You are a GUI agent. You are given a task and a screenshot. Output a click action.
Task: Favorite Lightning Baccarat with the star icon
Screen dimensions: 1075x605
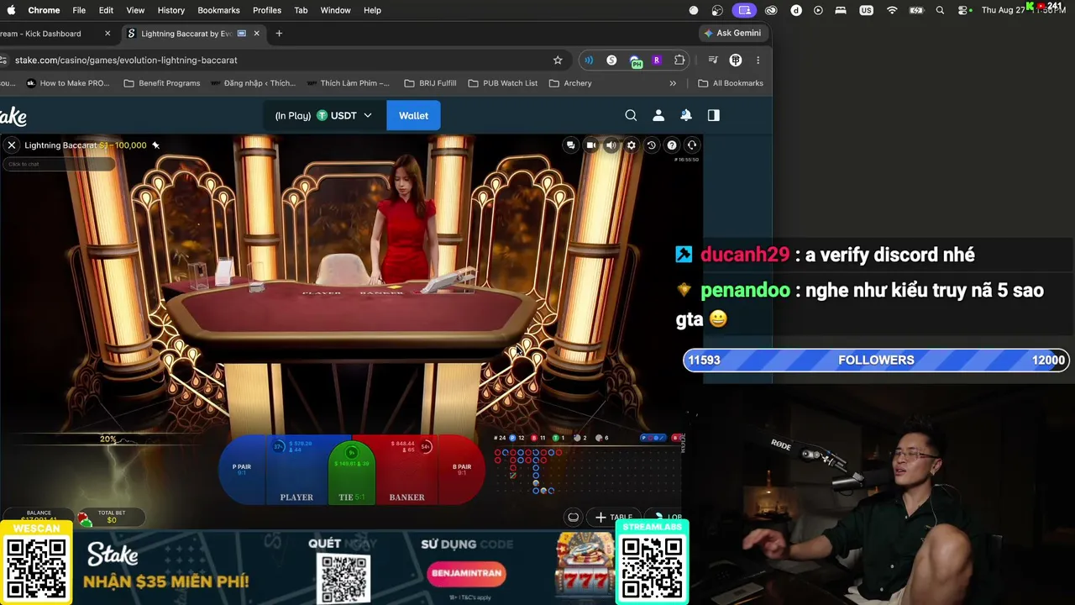click(x=155, y=145)
